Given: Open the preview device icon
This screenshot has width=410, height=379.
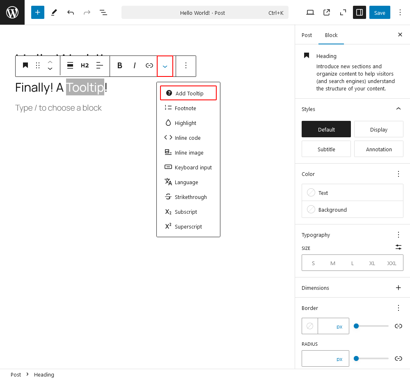Looking at the screenshot, I should click(x=310, y=12).
